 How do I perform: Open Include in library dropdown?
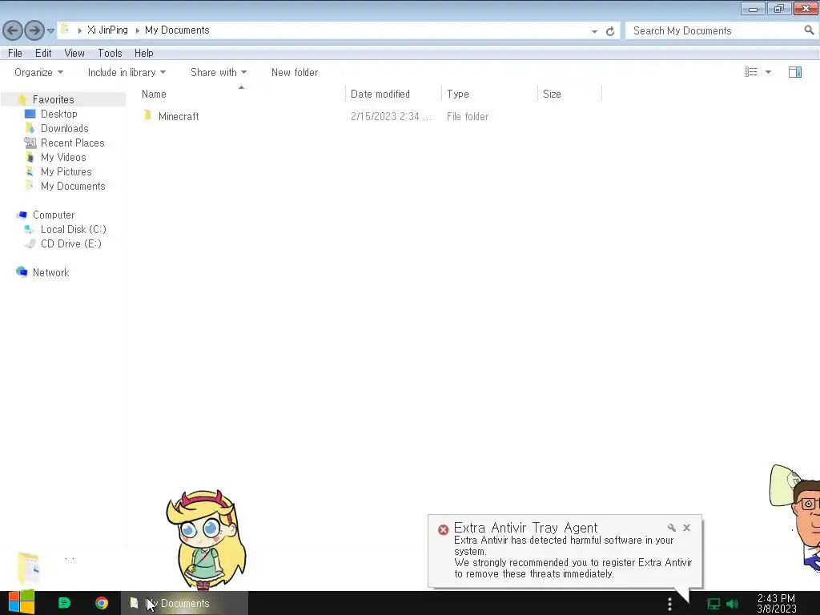pos(127,72)
